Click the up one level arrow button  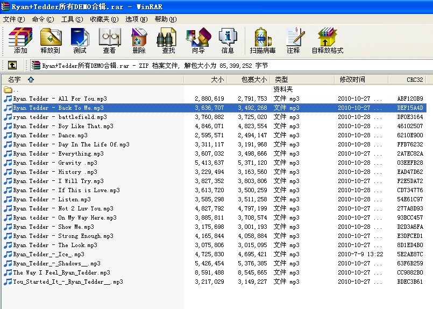(x=12, y=65)
